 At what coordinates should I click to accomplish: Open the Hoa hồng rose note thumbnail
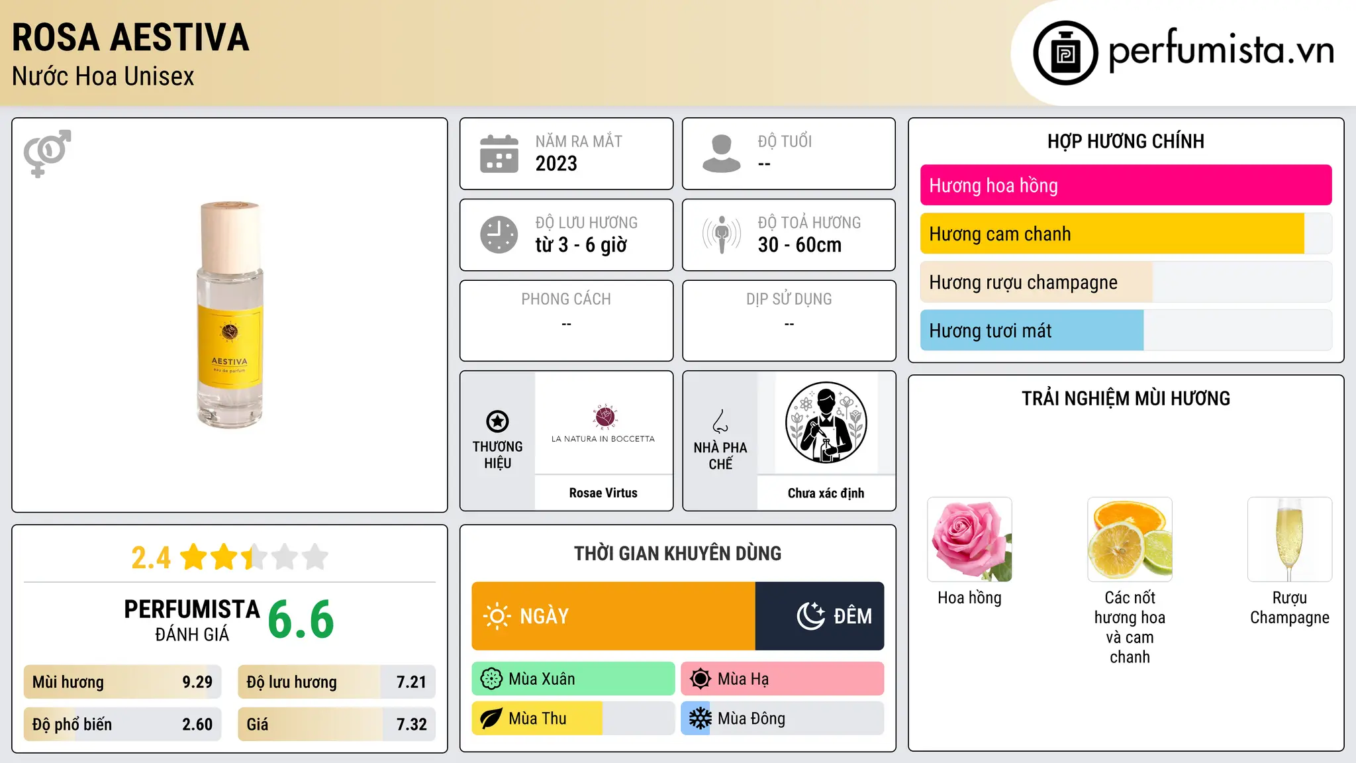click(969, 539)
